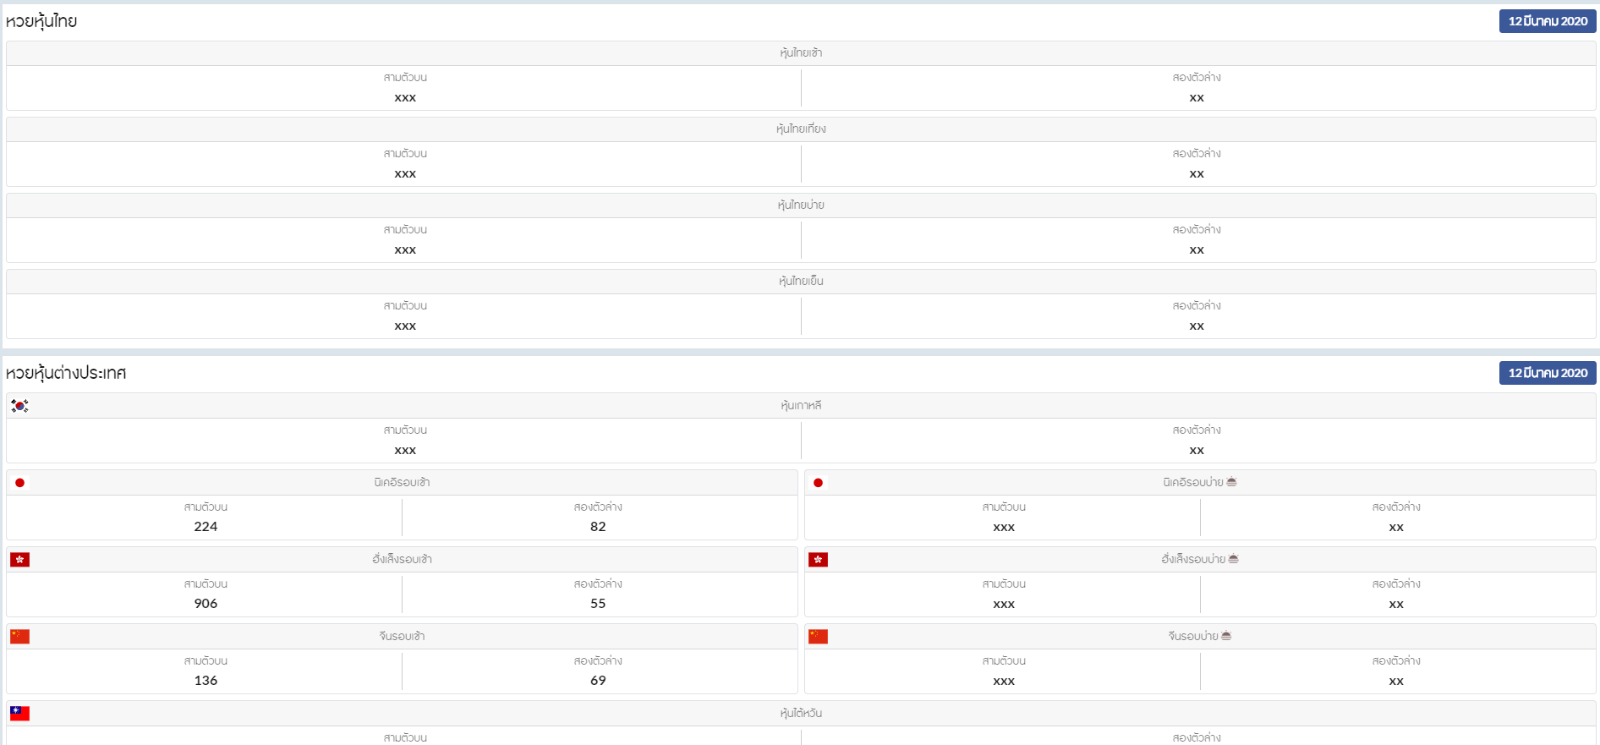Screen dimensions: 1600x745
Task: Click the หวยหุ้นต่างประเทศ section heading
Action: (66, 373)
